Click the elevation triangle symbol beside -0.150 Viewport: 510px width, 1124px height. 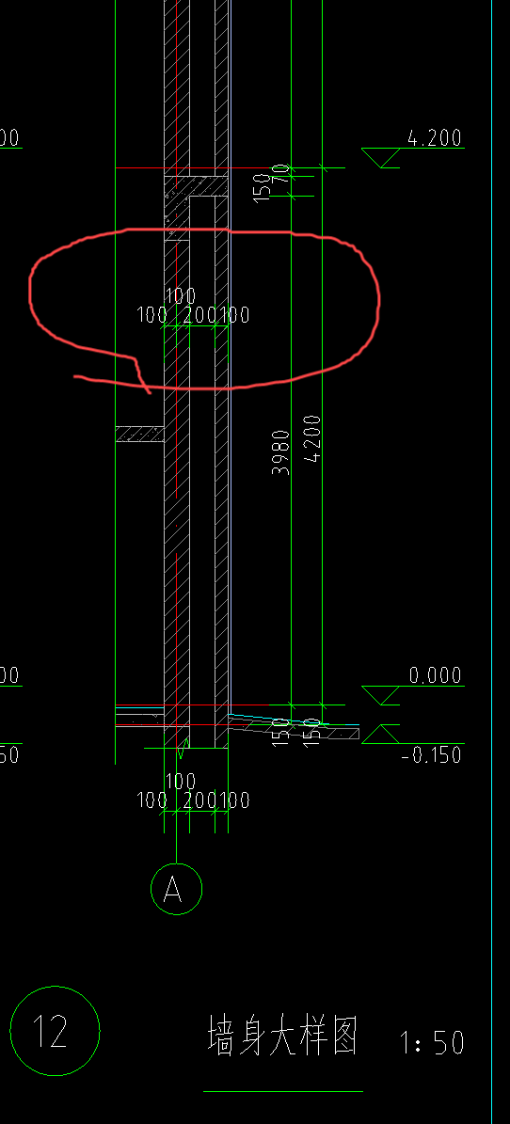tap(380, 734)
